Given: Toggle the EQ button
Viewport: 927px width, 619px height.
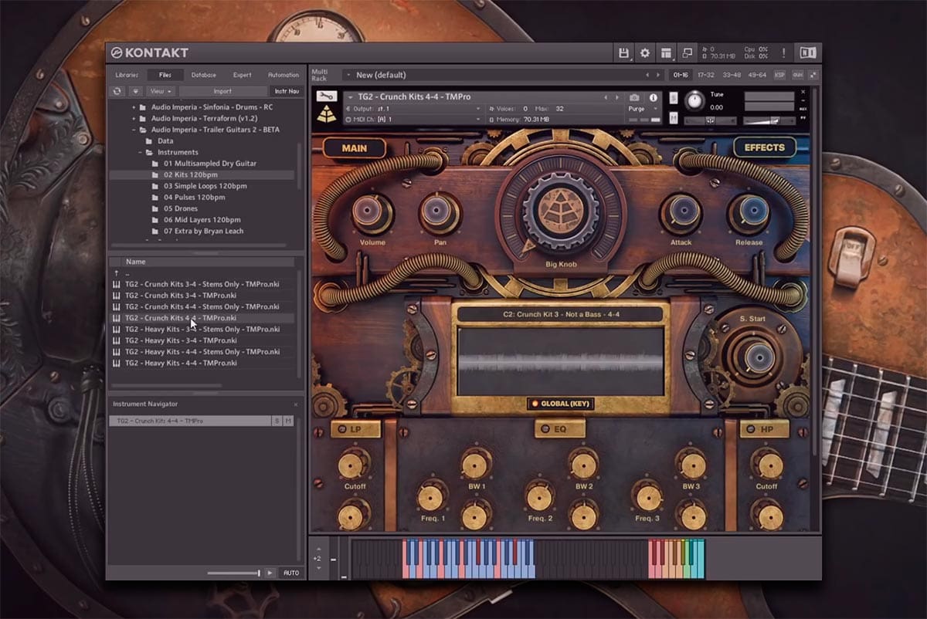Looking at the screenshot, I should (560, 428).
